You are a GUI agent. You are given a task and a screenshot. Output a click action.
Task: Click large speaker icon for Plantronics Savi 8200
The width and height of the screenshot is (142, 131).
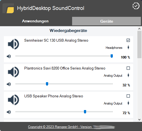coord(13,72)
